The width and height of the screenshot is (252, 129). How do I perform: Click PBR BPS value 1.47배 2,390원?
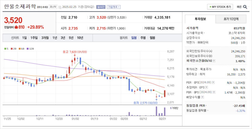235,92
